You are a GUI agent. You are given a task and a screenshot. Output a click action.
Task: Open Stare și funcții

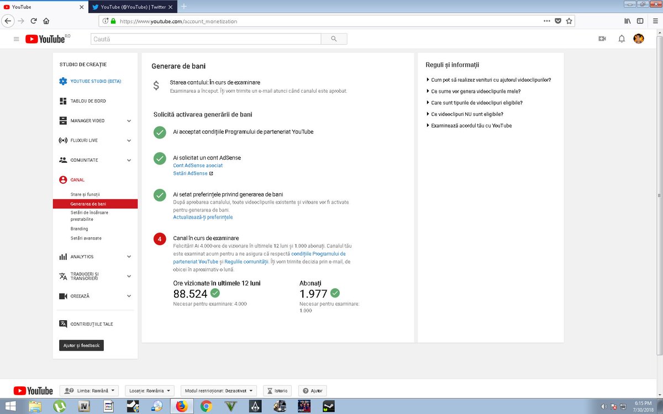(x=85, y=194)
